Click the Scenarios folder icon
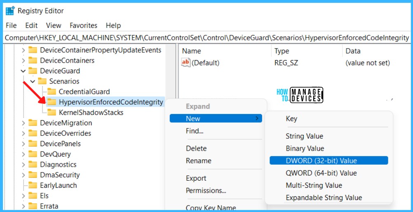413x212 pixels. click(42, 81)
